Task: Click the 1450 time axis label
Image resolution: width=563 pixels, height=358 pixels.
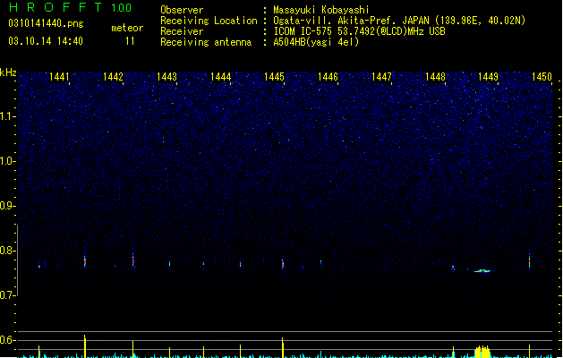Action: (x=542, y=77)
